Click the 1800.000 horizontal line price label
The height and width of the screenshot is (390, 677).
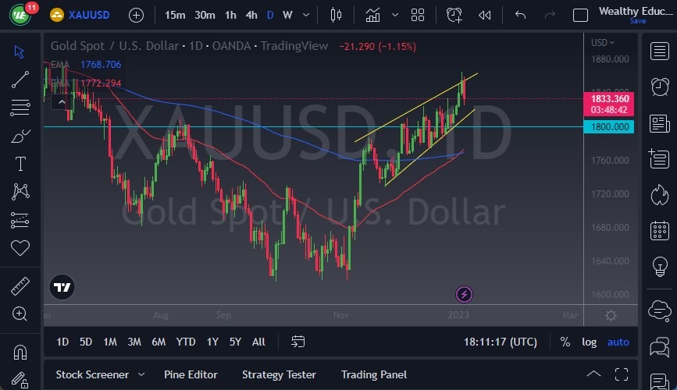coord(609,127)
